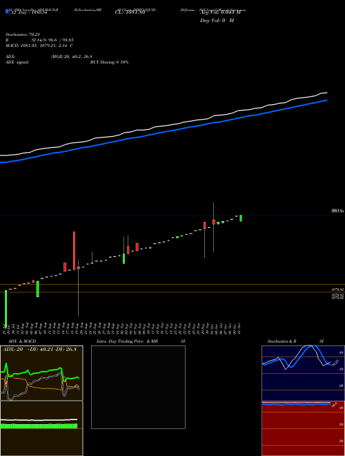Click the '(MGR) 20, 40.2, 26.8' ADX values

[x=72, y=57]
